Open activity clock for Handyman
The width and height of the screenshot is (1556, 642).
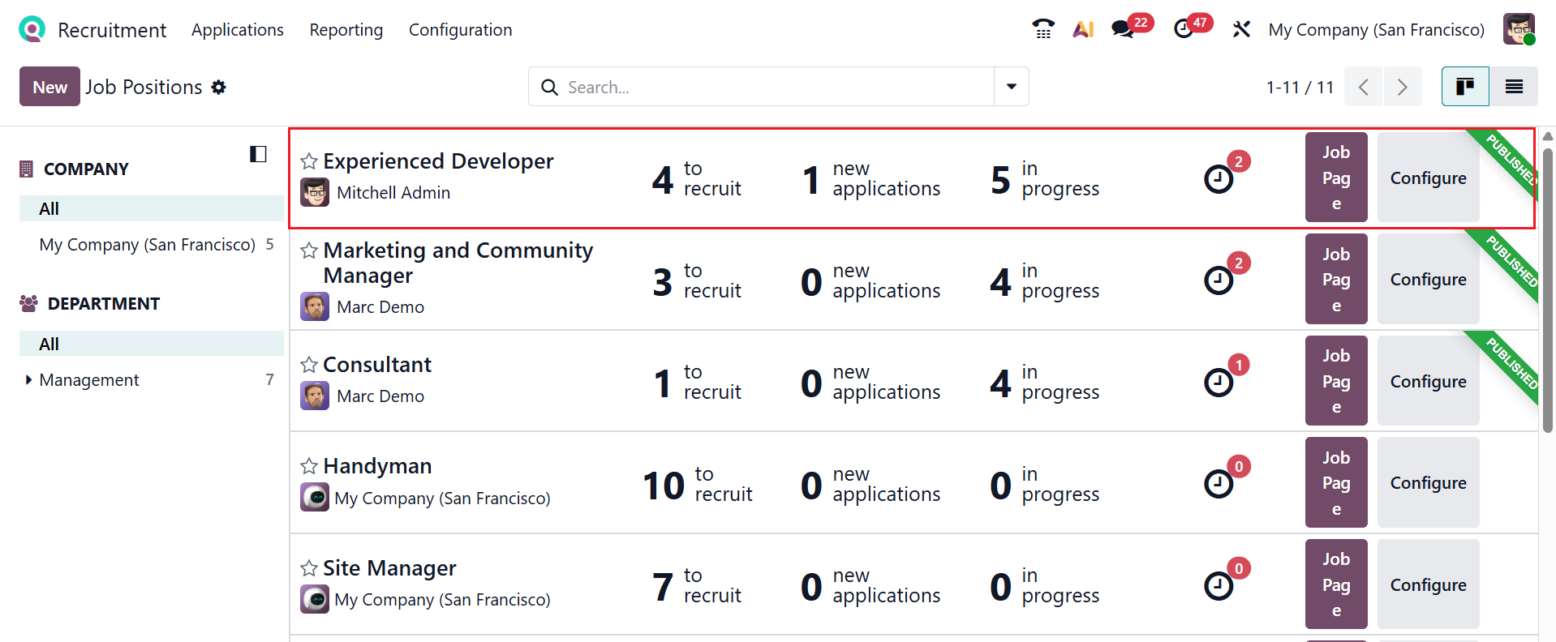pos(1218,484)
